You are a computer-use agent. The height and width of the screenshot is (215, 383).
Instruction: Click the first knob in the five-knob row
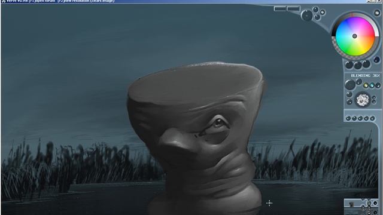(x=348, y=118)
